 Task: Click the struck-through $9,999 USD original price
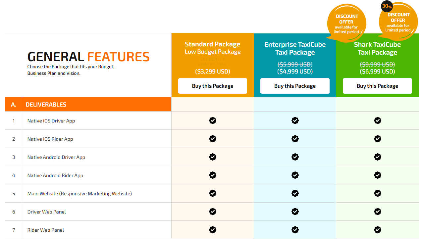point(377,64)
